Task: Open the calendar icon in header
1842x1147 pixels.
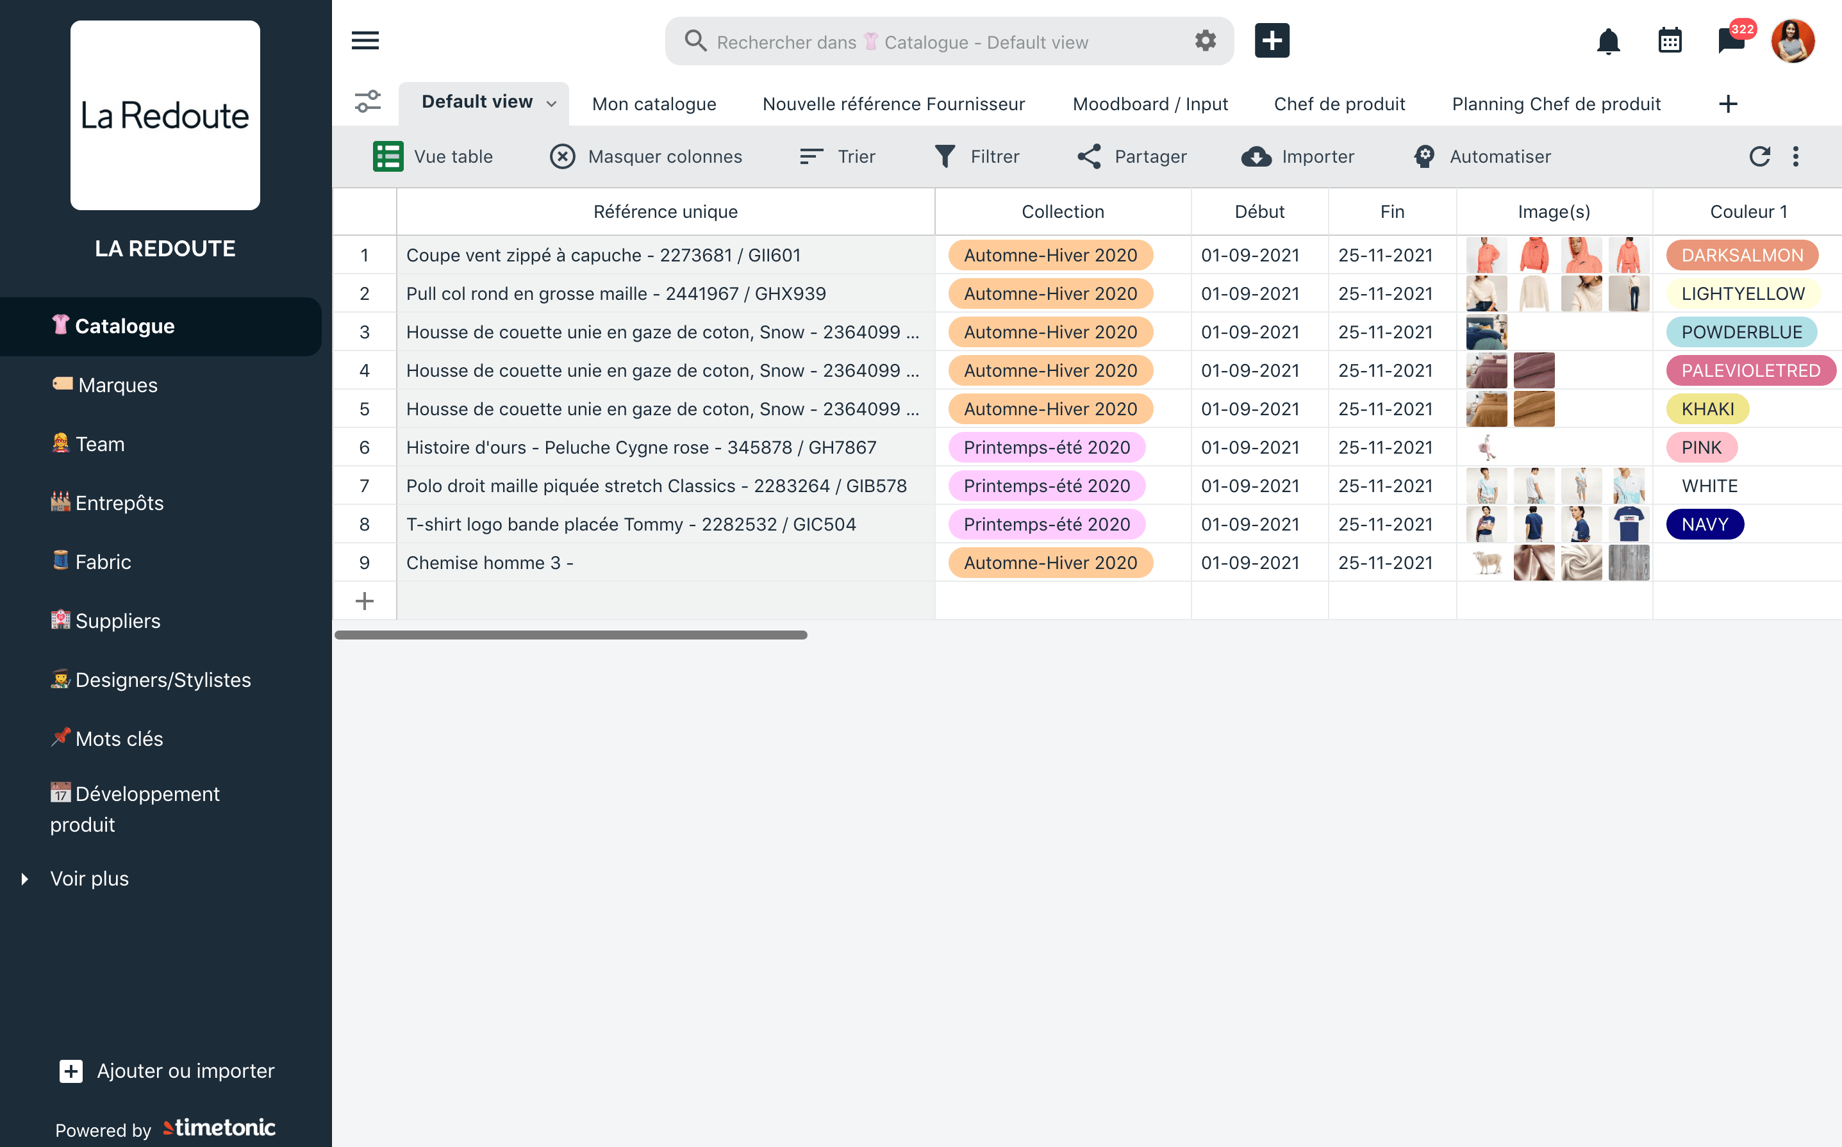Action: [x=1670, y=41]
